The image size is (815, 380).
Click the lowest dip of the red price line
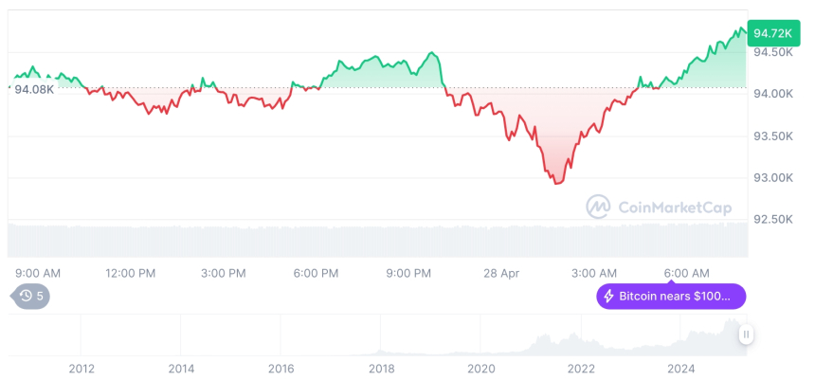556,183
